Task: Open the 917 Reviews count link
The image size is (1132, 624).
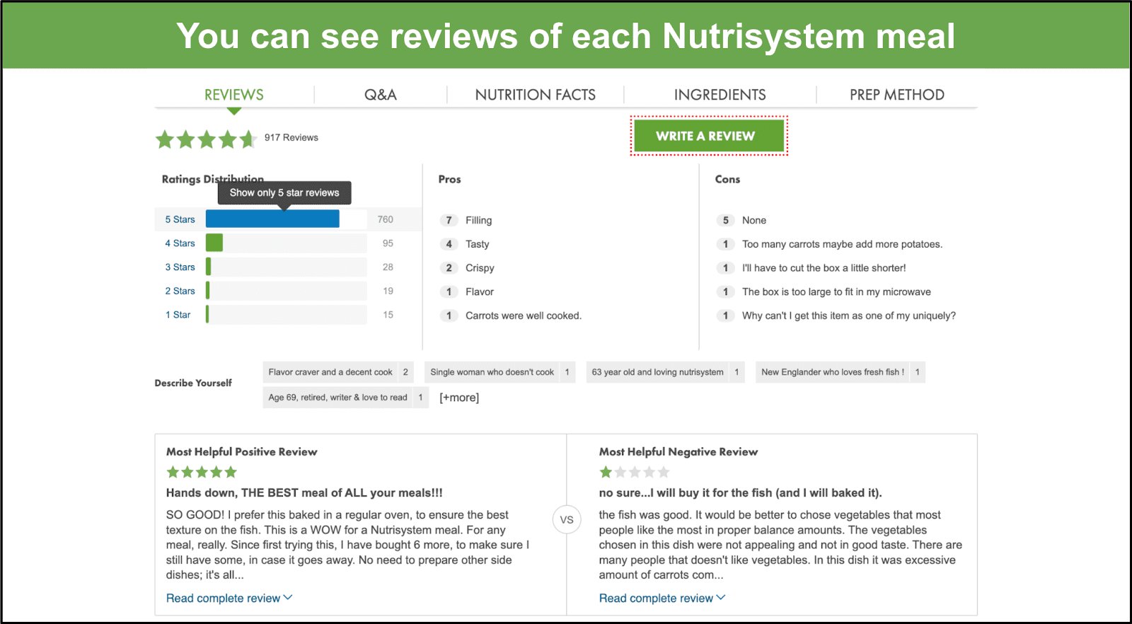Action: point(291,137)
